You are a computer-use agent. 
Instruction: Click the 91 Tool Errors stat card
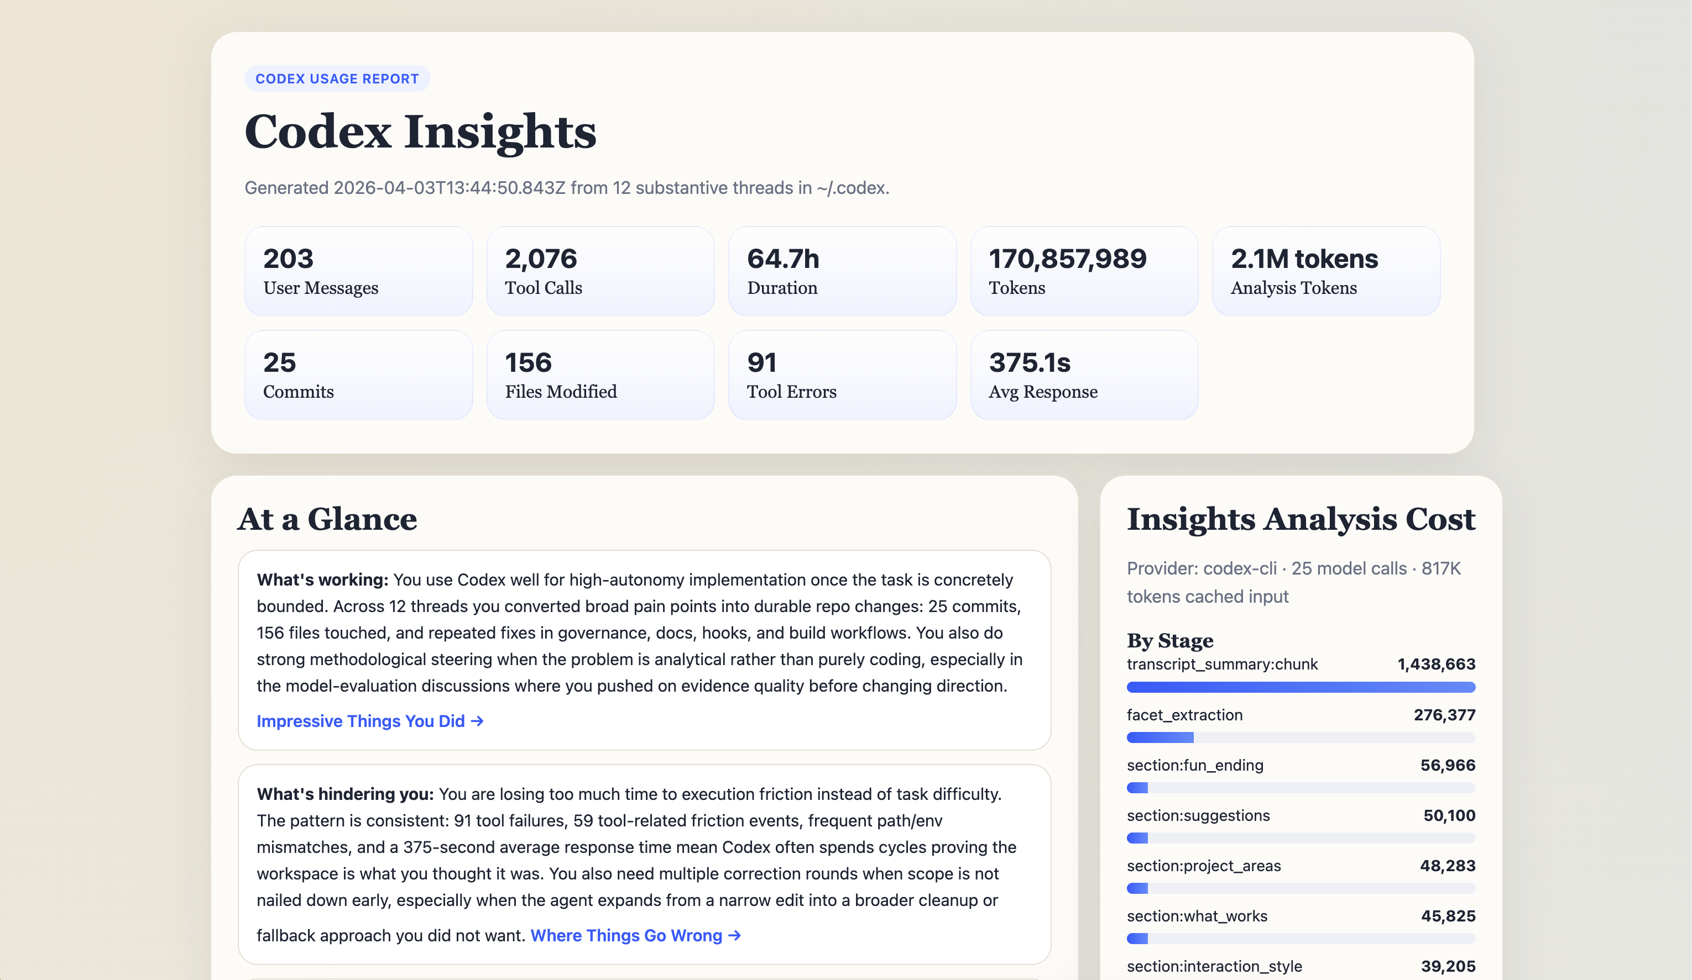842,375
